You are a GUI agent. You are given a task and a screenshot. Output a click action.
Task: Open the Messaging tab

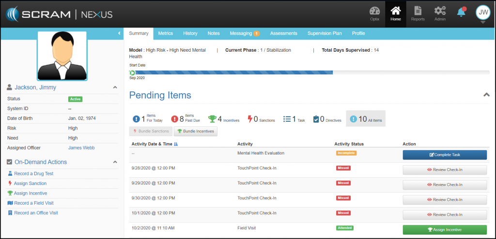coord(245,33)
